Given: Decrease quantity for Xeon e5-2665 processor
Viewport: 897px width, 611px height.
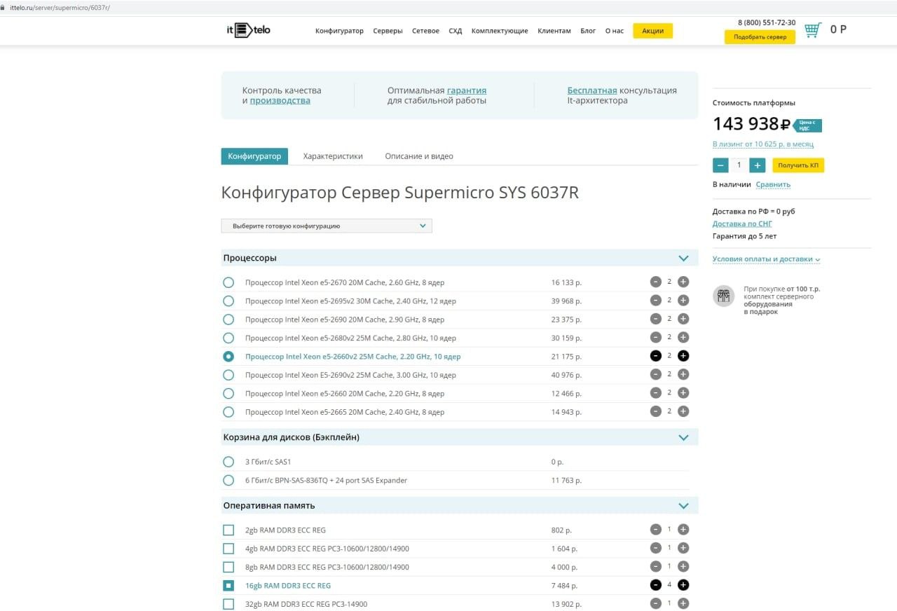Looking at the screenshot, I should tap(656, 411).
